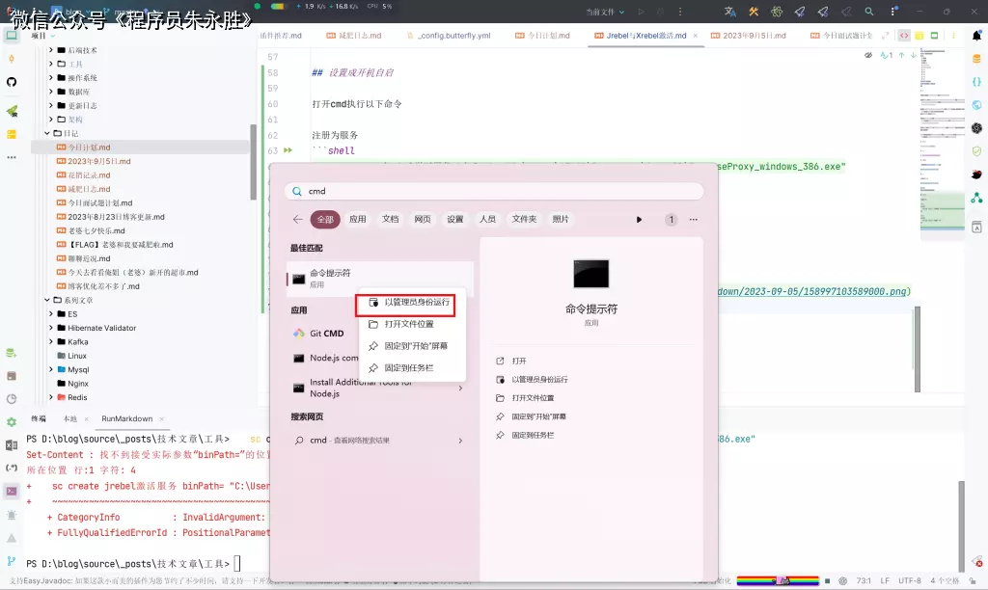The image size is (988, 590).
Task: Switch to editor-only source view mode
Action: point(905,35)
